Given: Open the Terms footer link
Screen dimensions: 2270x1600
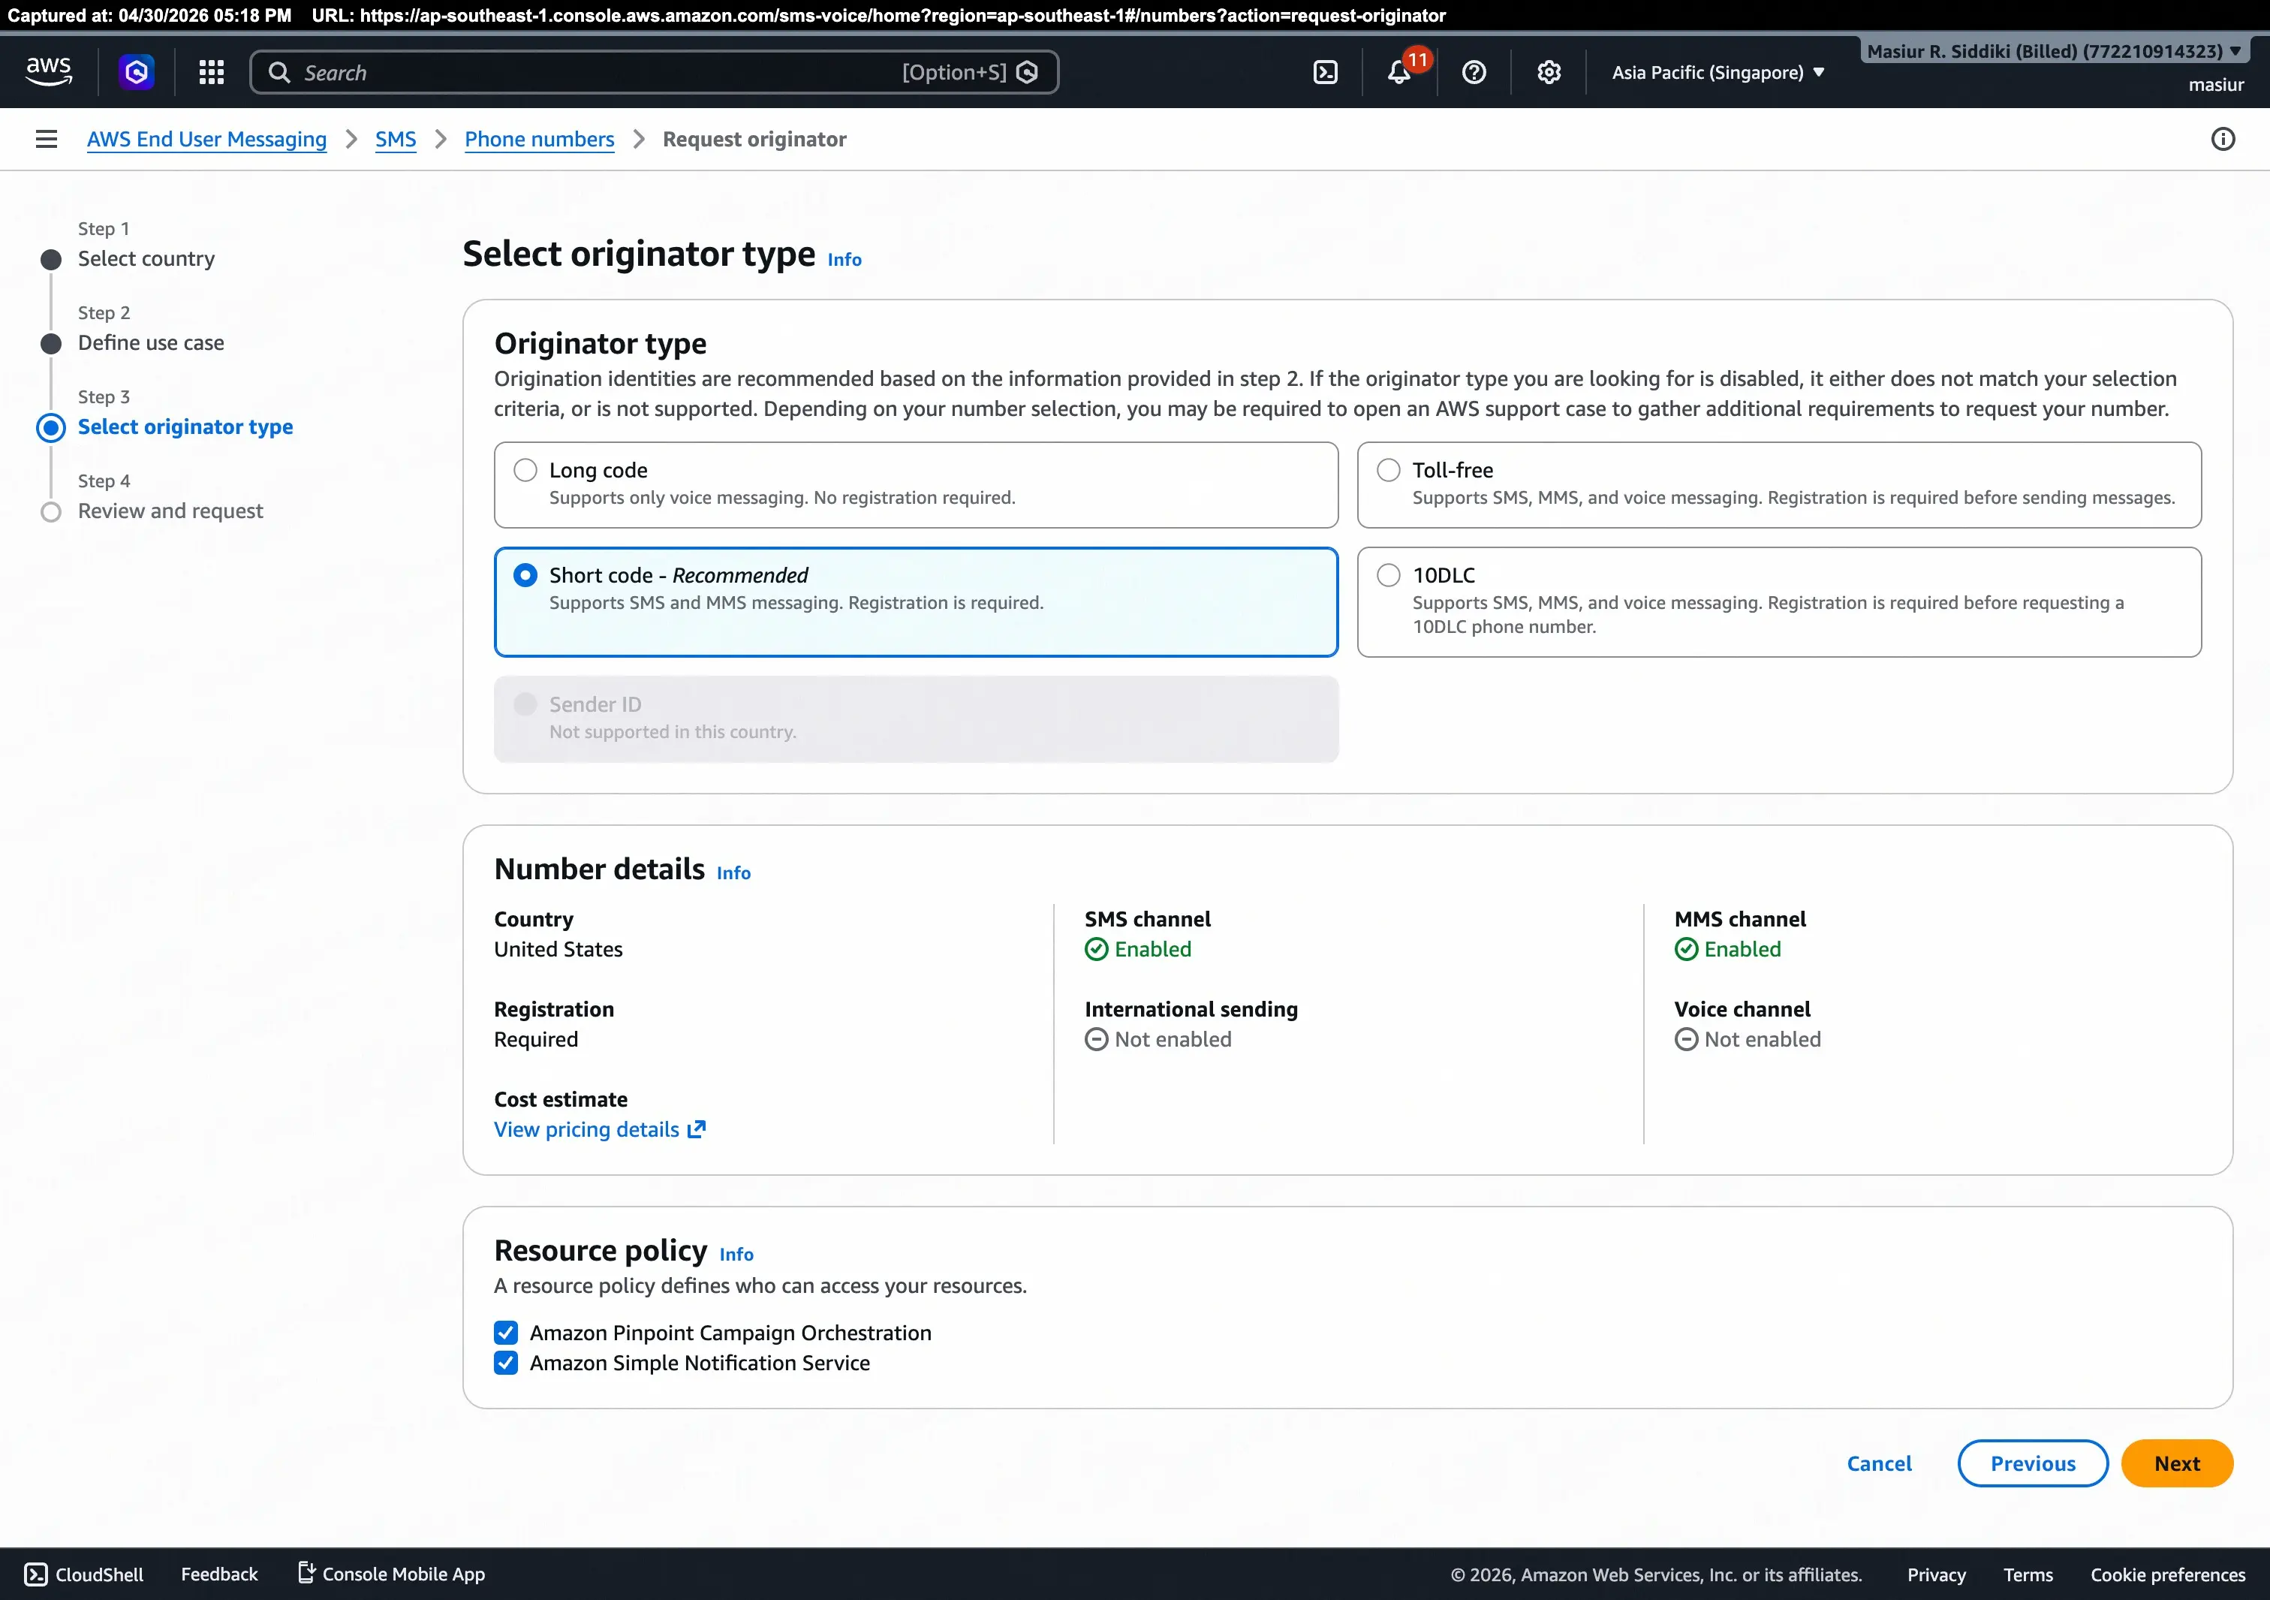Looking at the screenshot, I should point(2028,1574).
